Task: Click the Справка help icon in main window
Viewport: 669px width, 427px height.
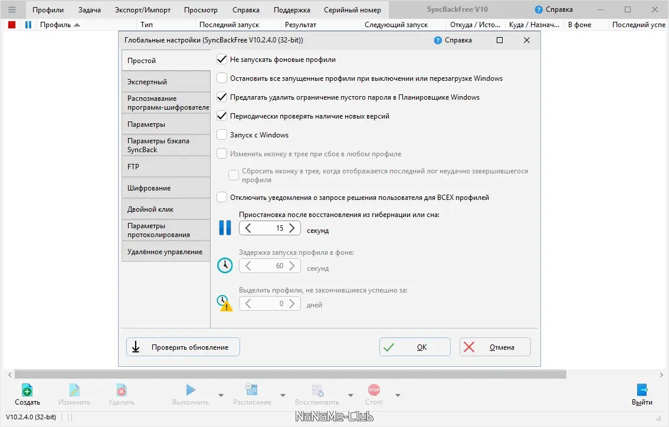Action: pos(539,9)
